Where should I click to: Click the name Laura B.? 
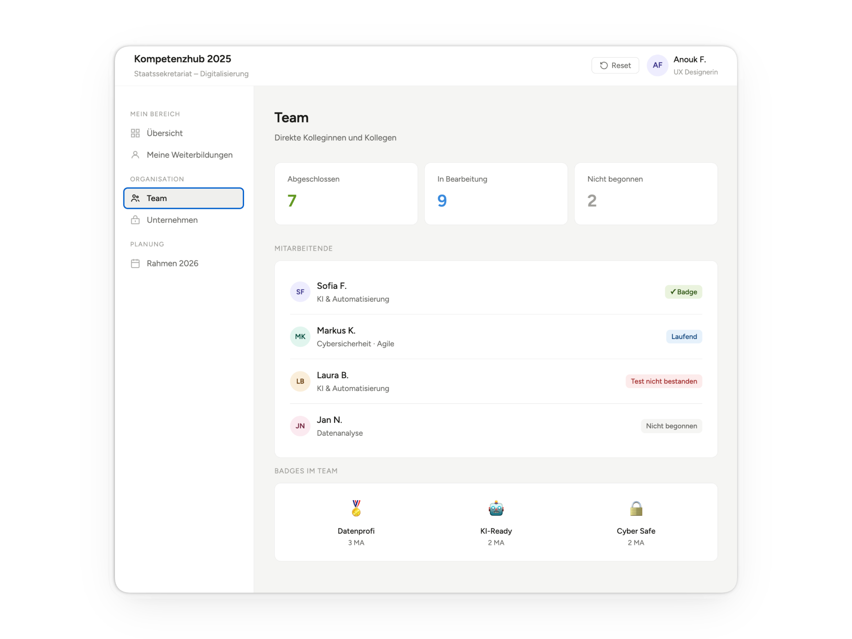(x=332, y=375)
